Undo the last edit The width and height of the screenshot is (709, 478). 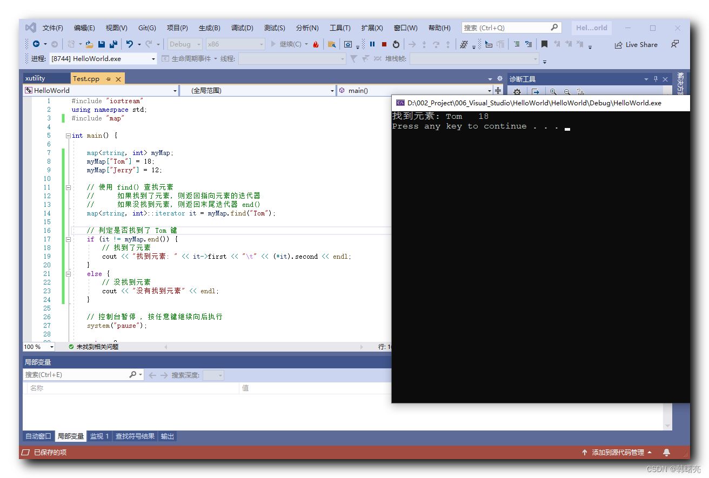[130, 44]
